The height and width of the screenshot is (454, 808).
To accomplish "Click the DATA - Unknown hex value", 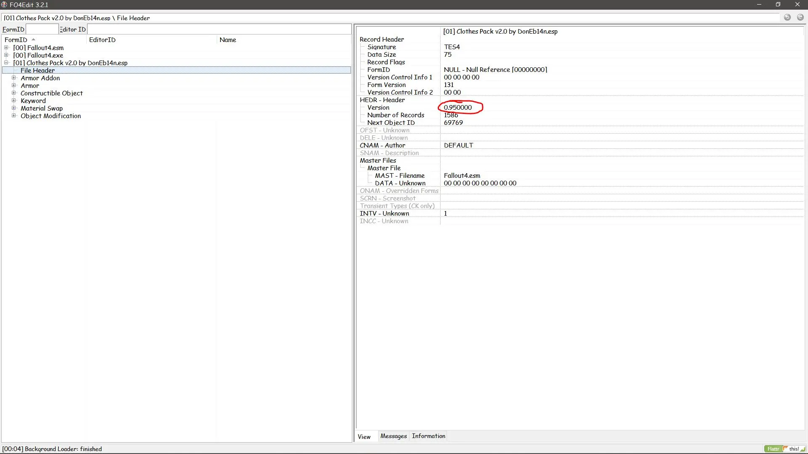I will coord(480,183).
